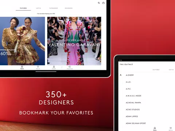Tap Home icon under Zimmermann banner
This screenshot has width=175, height=131.
[x=22, y=67]
